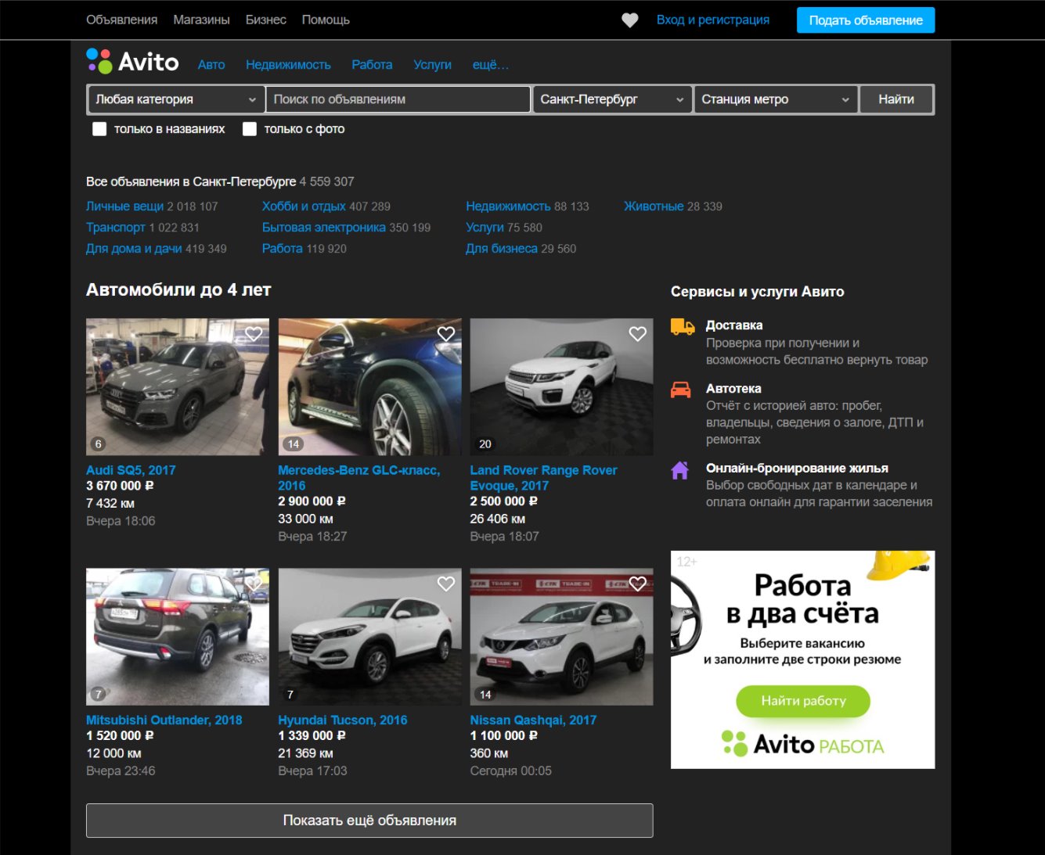Favorite the Nissan Qashqai listing
The image size is (1045, 855).
636,584
